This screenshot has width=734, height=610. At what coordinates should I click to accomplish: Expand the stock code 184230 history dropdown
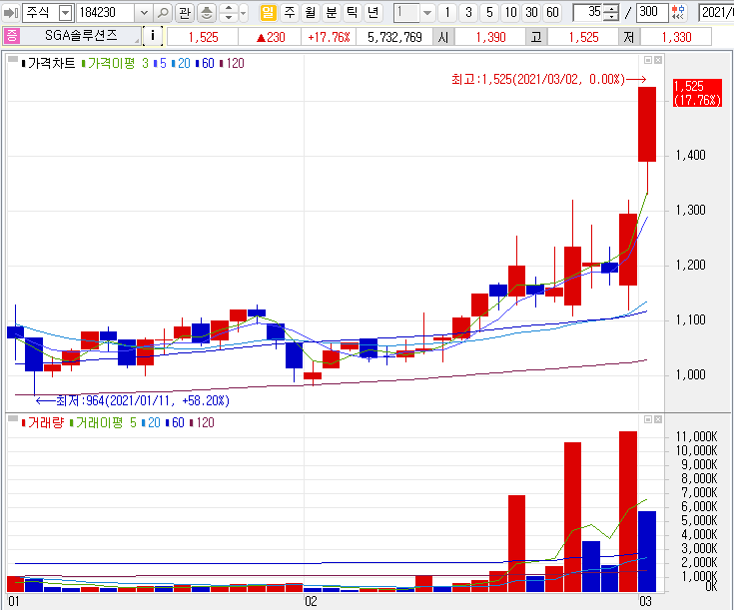[144, 13]
